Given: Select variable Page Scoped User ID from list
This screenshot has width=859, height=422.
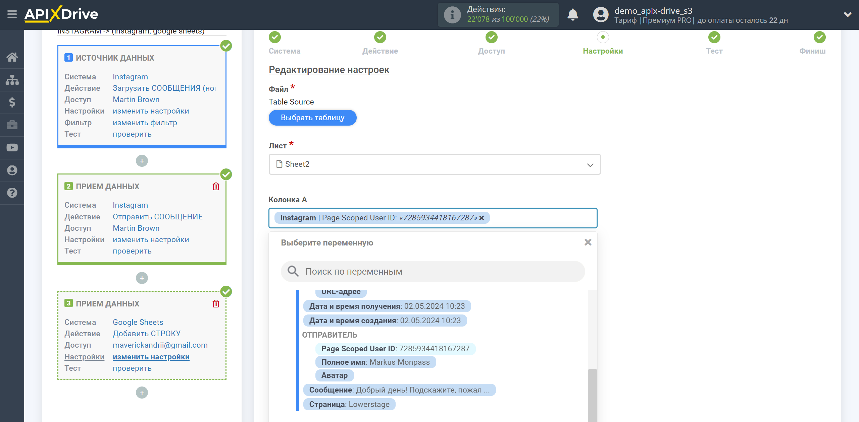Looking at the screenshot, I should (x=395, y=349).
